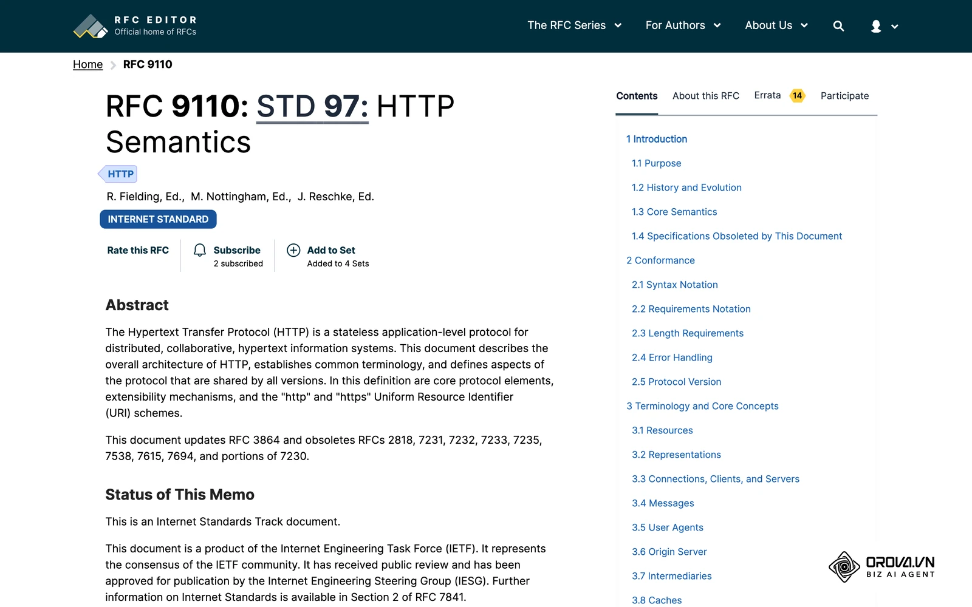Viewport: 972px width, 607px height.
Task: Click the RFC 9110 breadcrumb text
Action: click(148, 64)
